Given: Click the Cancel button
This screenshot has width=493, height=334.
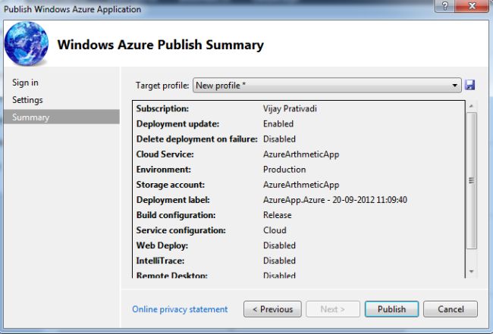Looking at the screenshot, I should [x=451, y=309].
